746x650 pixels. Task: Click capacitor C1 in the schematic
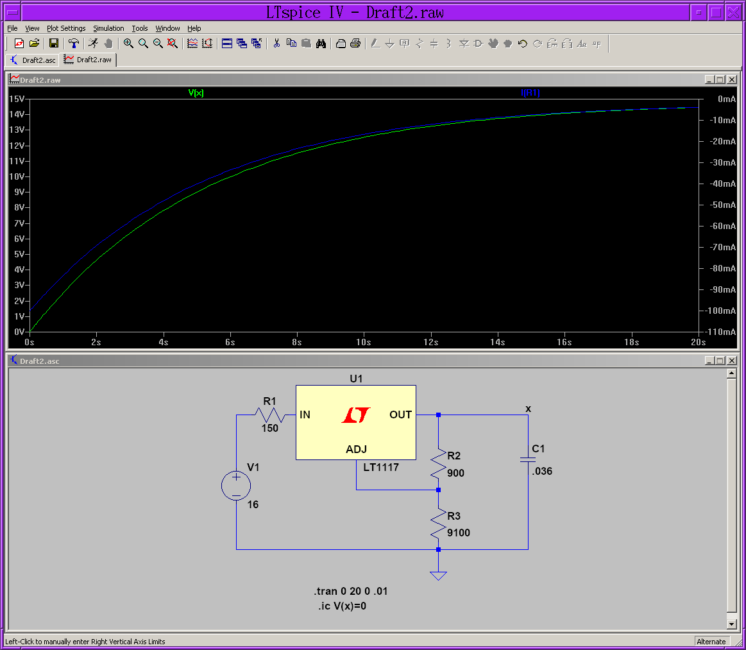pos(528,459)
